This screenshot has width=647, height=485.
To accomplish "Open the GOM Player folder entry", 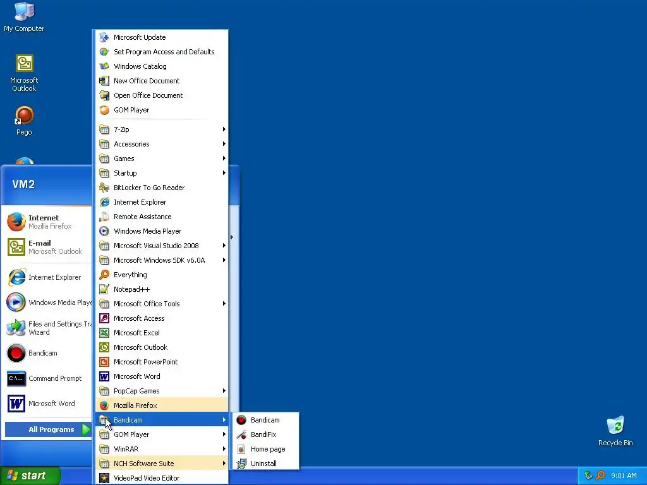I will click(x=162, y=434).
